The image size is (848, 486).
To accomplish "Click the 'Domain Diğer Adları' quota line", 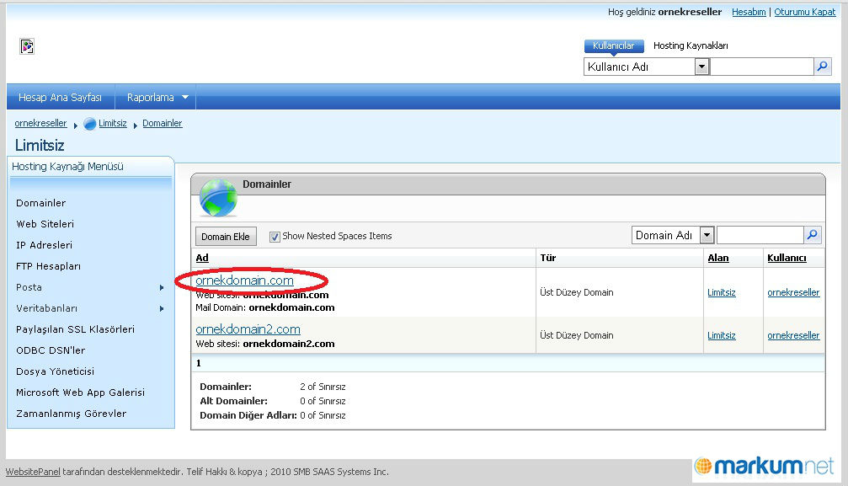I will [x=273, y=415].
